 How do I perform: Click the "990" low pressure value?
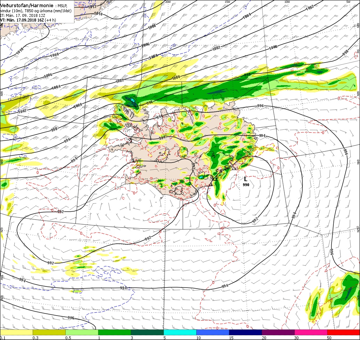pyautogui.click(x=246, y=185)
